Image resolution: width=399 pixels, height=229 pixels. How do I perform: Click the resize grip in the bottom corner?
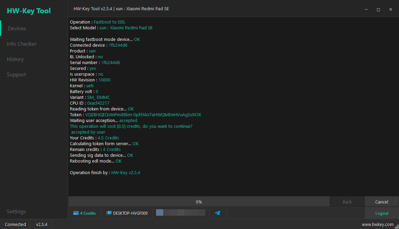[x=397, y=227]
